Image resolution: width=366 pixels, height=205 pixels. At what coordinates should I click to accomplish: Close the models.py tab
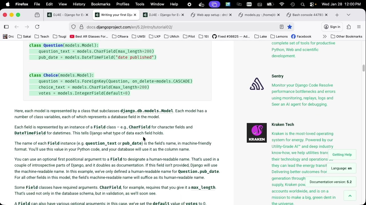pos(279,15)
